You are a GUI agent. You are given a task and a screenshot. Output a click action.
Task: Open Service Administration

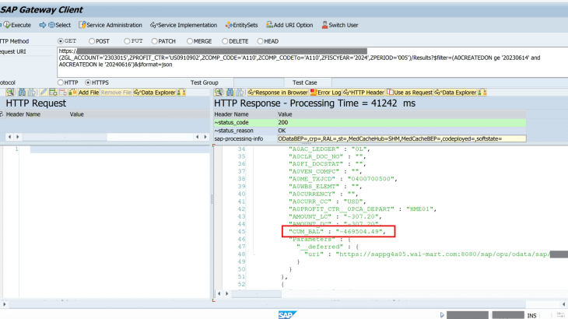[x=110, y=25]
